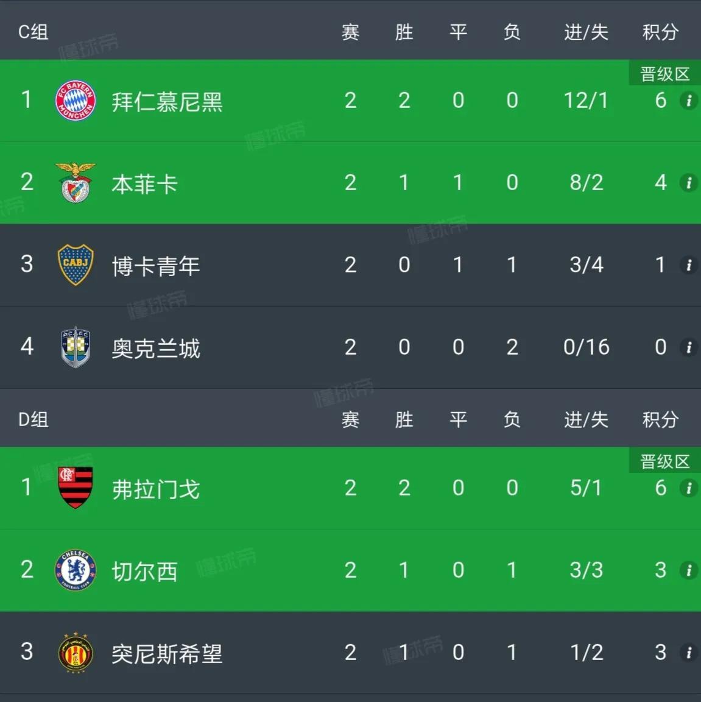Open info icon for Bayern Munich row

click(x=689, y=101)
